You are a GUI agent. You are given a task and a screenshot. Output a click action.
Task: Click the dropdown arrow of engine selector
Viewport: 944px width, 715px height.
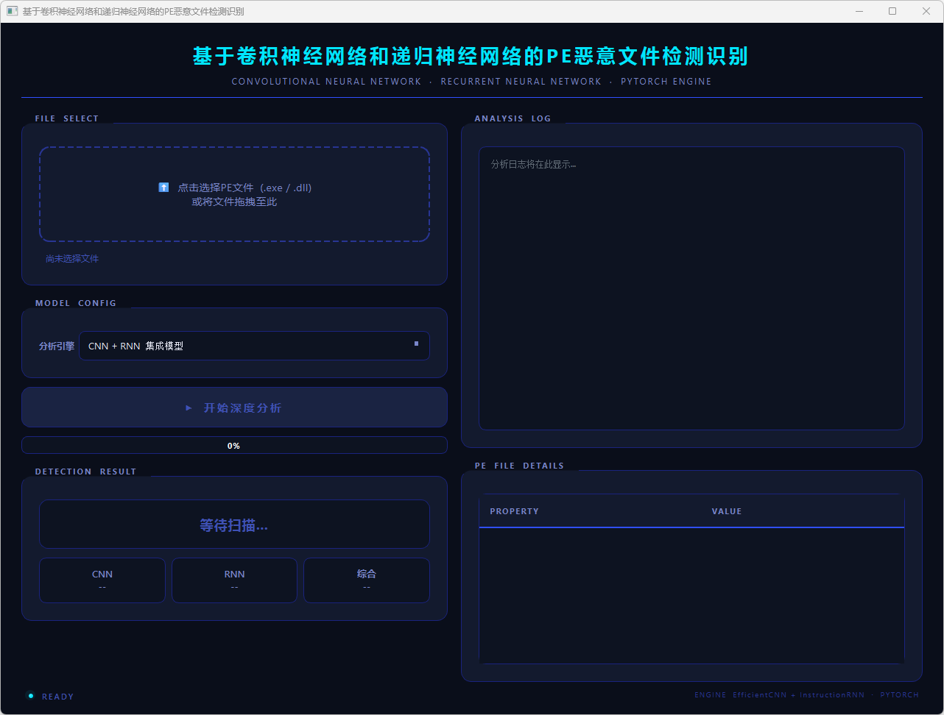tap(416, 344)
